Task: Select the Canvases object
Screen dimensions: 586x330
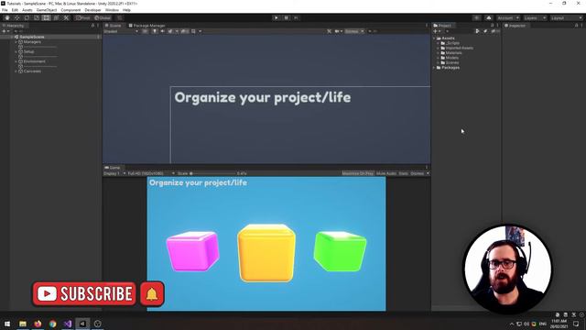Action: tap(32, 71)
